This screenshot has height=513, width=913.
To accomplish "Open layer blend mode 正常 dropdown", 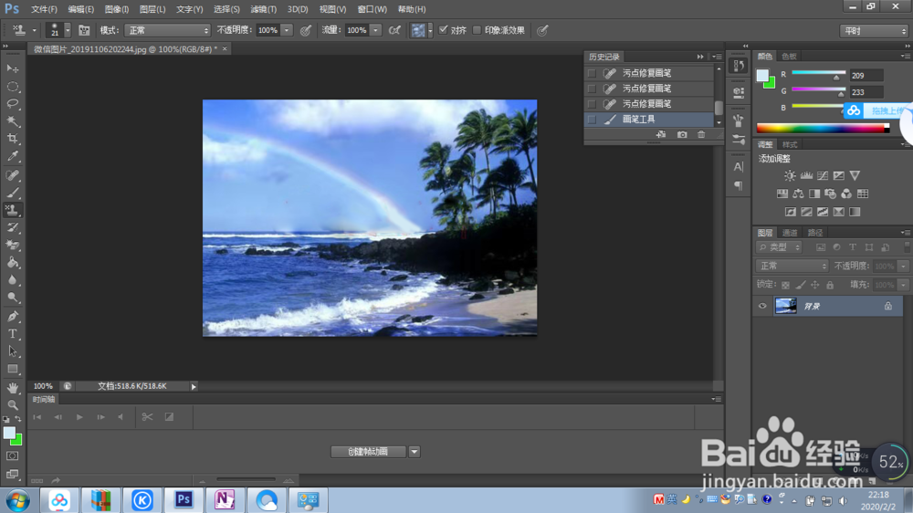I will 792,267.
